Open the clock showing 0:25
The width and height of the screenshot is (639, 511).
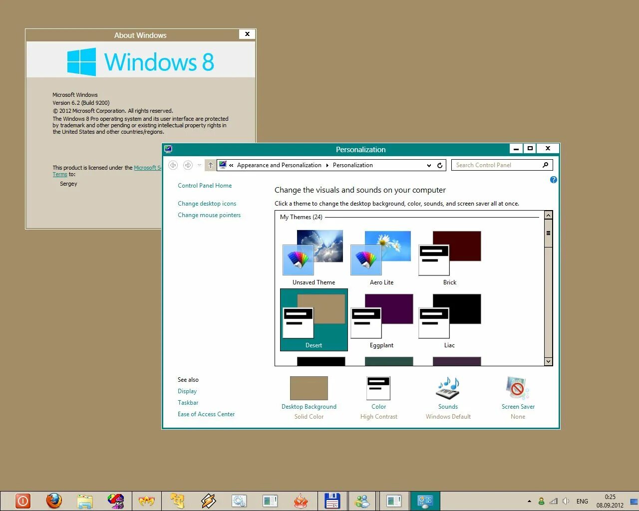click(610, 501)
